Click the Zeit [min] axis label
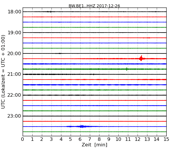This screenshot has height=151, width=189. [x=94, y=145]
